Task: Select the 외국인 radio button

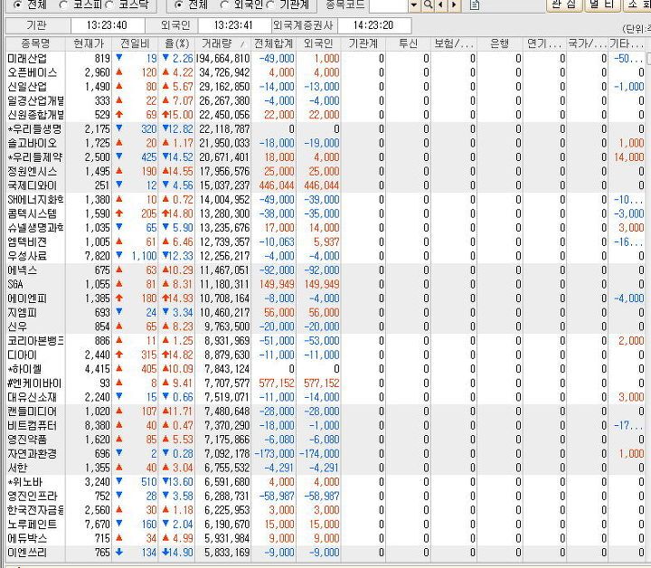Action: (x=224, y=5)
